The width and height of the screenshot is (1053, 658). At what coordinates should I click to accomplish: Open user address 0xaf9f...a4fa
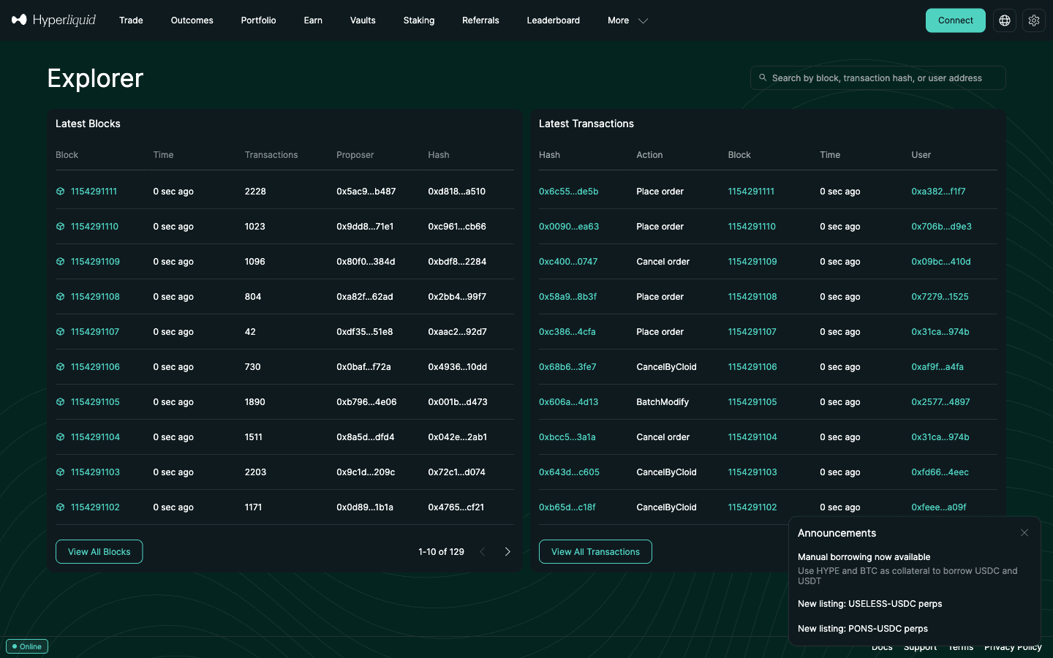click(937, 367)
